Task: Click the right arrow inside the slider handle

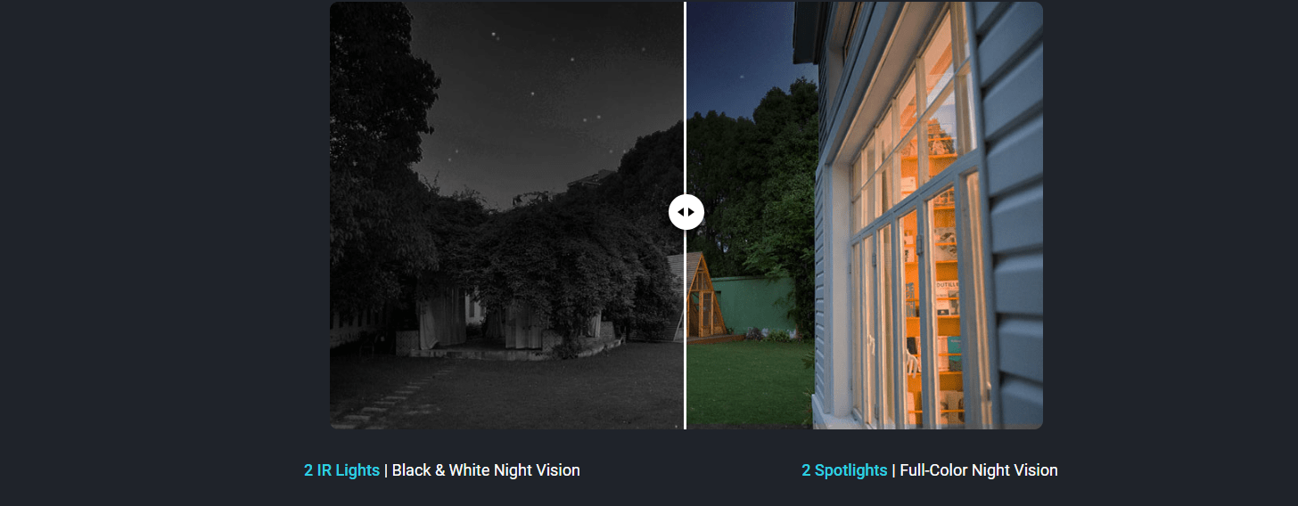Action: point(692,212)
